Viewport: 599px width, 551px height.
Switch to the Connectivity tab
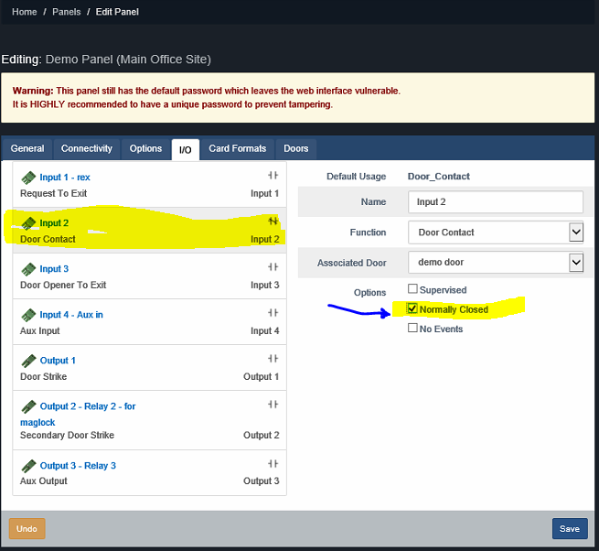click(x=87, y=148)
